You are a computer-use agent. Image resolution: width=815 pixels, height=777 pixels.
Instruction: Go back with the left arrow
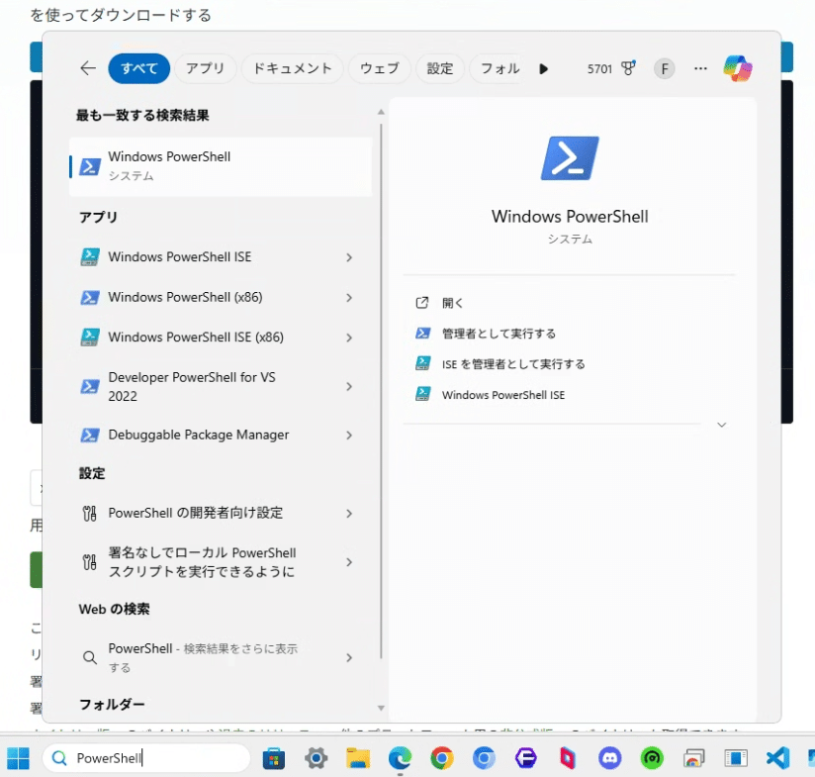pos(88,68)
